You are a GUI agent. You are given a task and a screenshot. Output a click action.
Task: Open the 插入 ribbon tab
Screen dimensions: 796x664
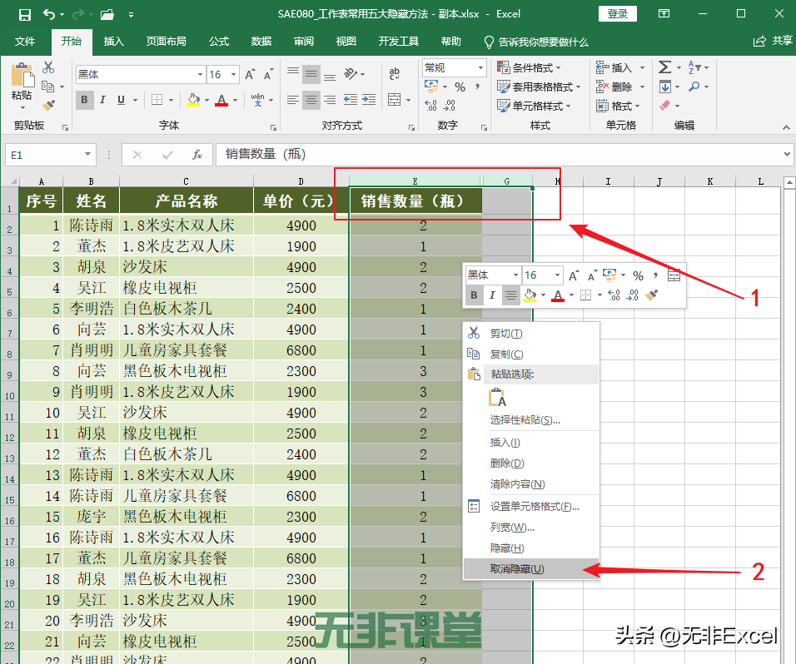pos(114,42)
